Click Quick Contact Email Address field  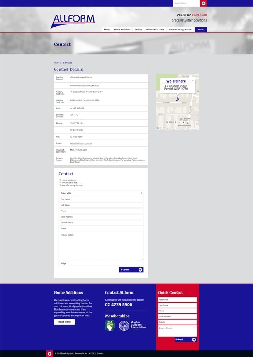coord(178,316)
